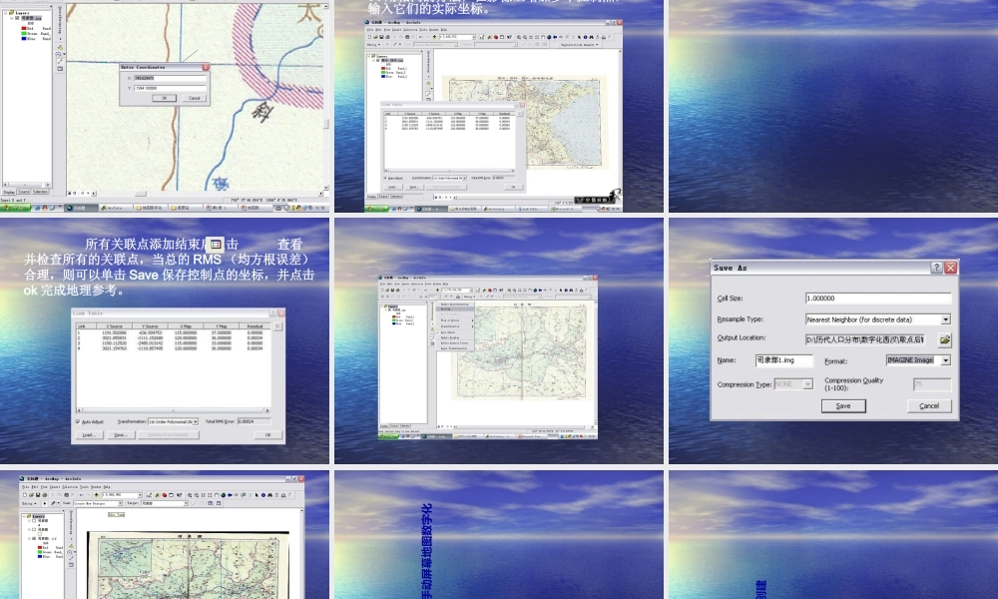Click Cancel in the Save As dialog
The width and height of the screenshot is (998, 599).
pos(928,405)
